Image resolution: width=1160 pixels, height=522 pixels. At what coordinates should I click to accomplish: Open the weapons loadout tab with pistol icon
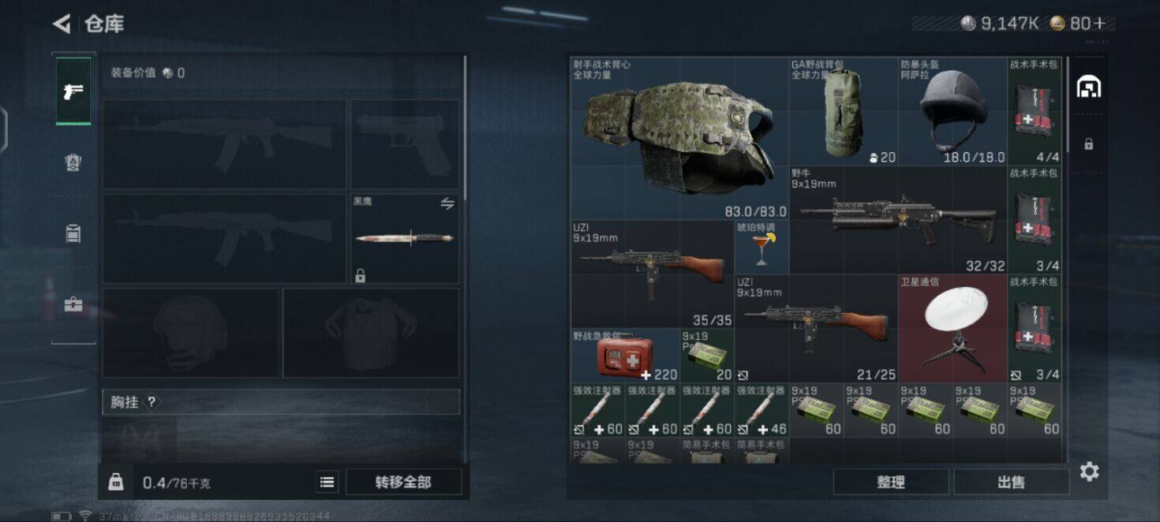click(73, 91)
